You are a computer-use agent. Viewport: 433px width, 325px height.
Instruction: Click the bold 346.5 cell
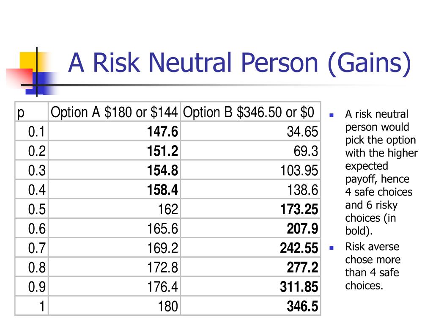point(250,306)
